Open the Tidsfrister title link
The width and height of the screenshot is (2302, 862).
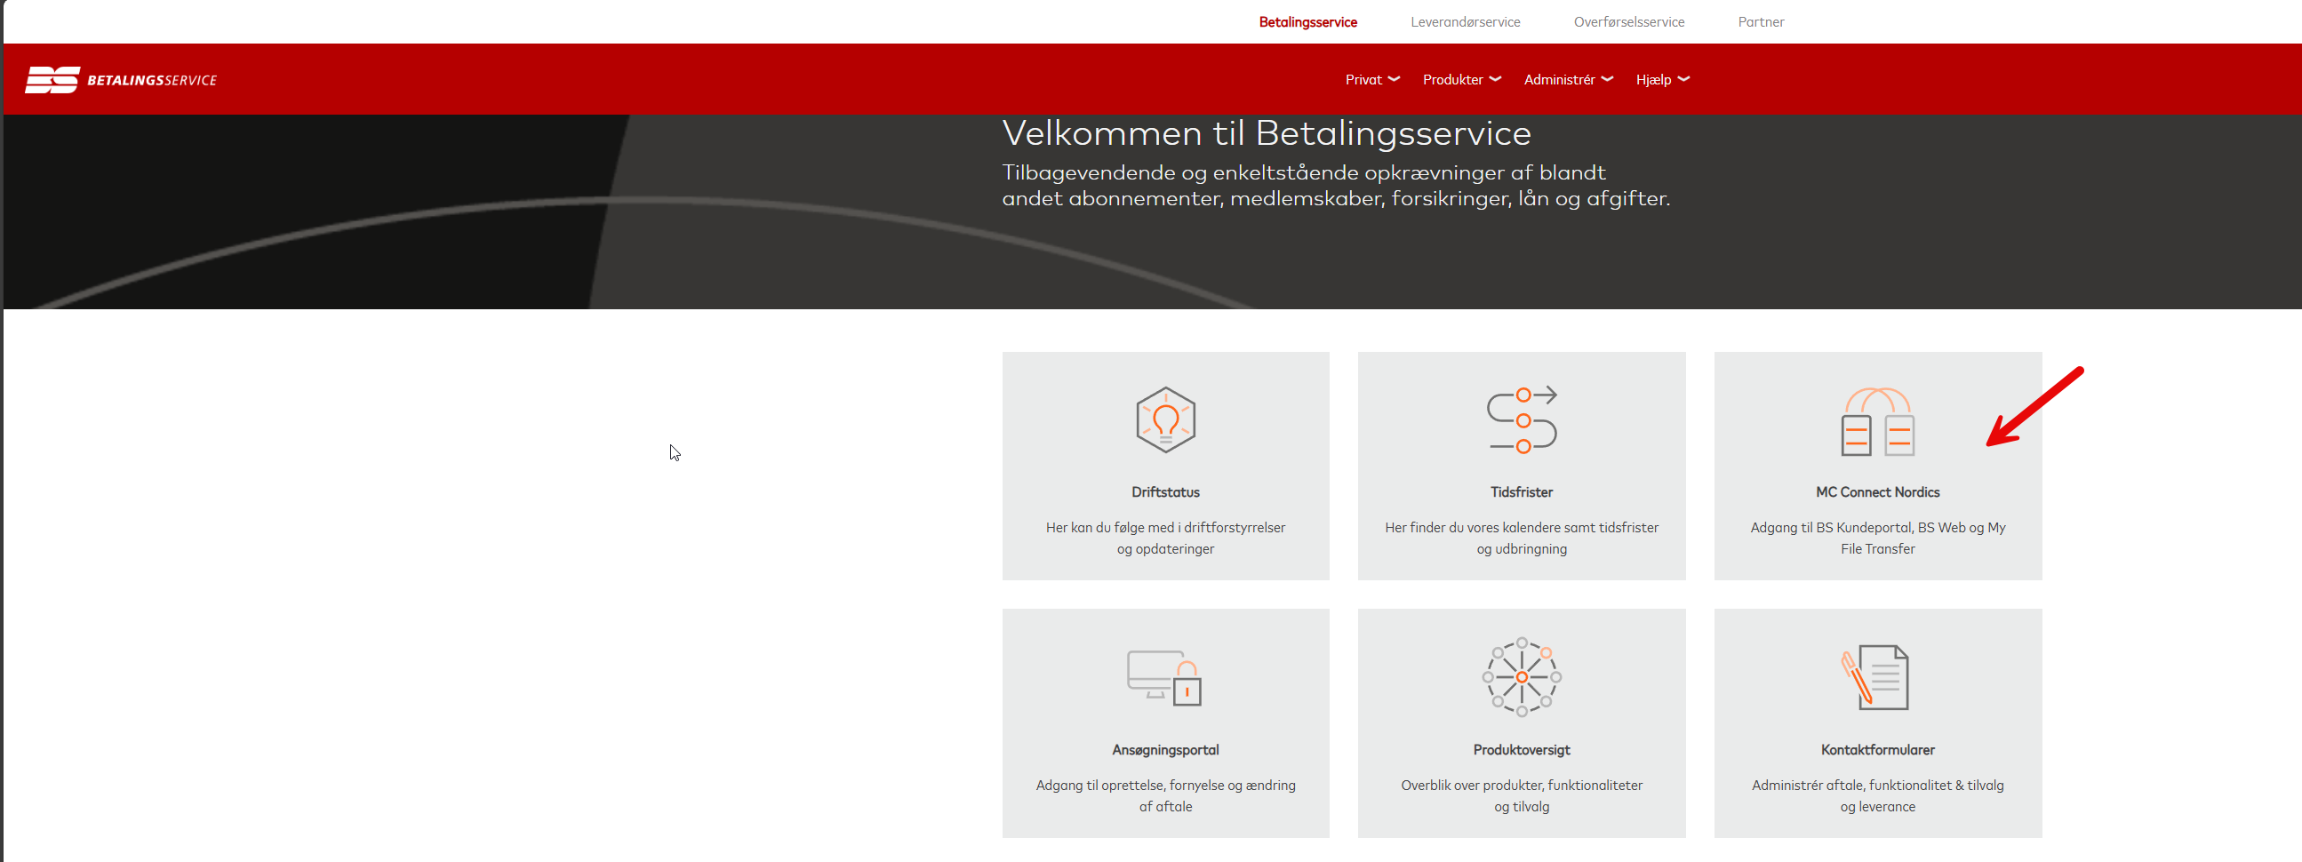click(1521, 492)
